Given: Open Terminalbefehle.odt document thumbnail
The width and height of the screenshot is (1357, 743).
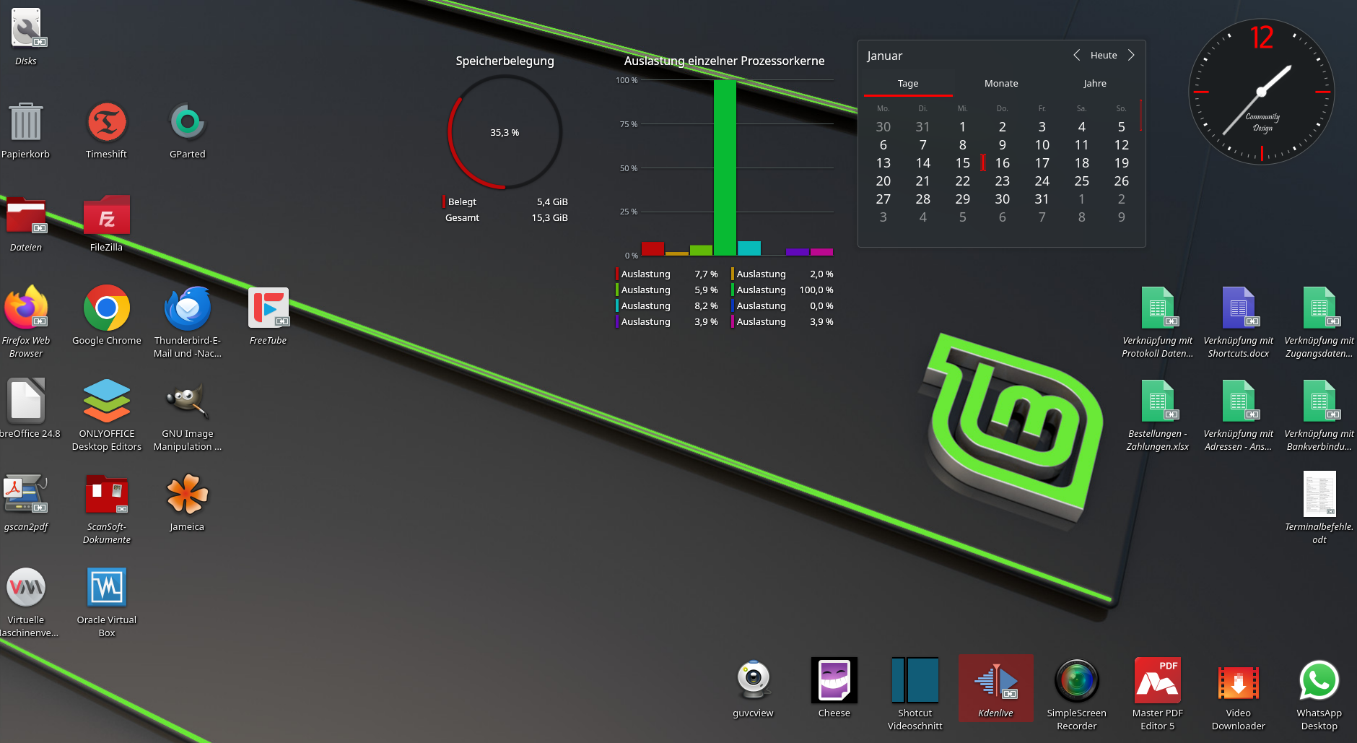Looking at the screenshot, I should pyautogui.click(x=1319, y=495).
